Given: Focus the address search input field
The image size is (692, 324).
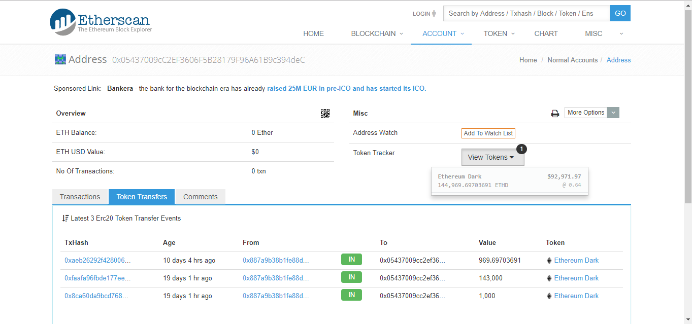Looking at the screenshot, I should point(526,14).
